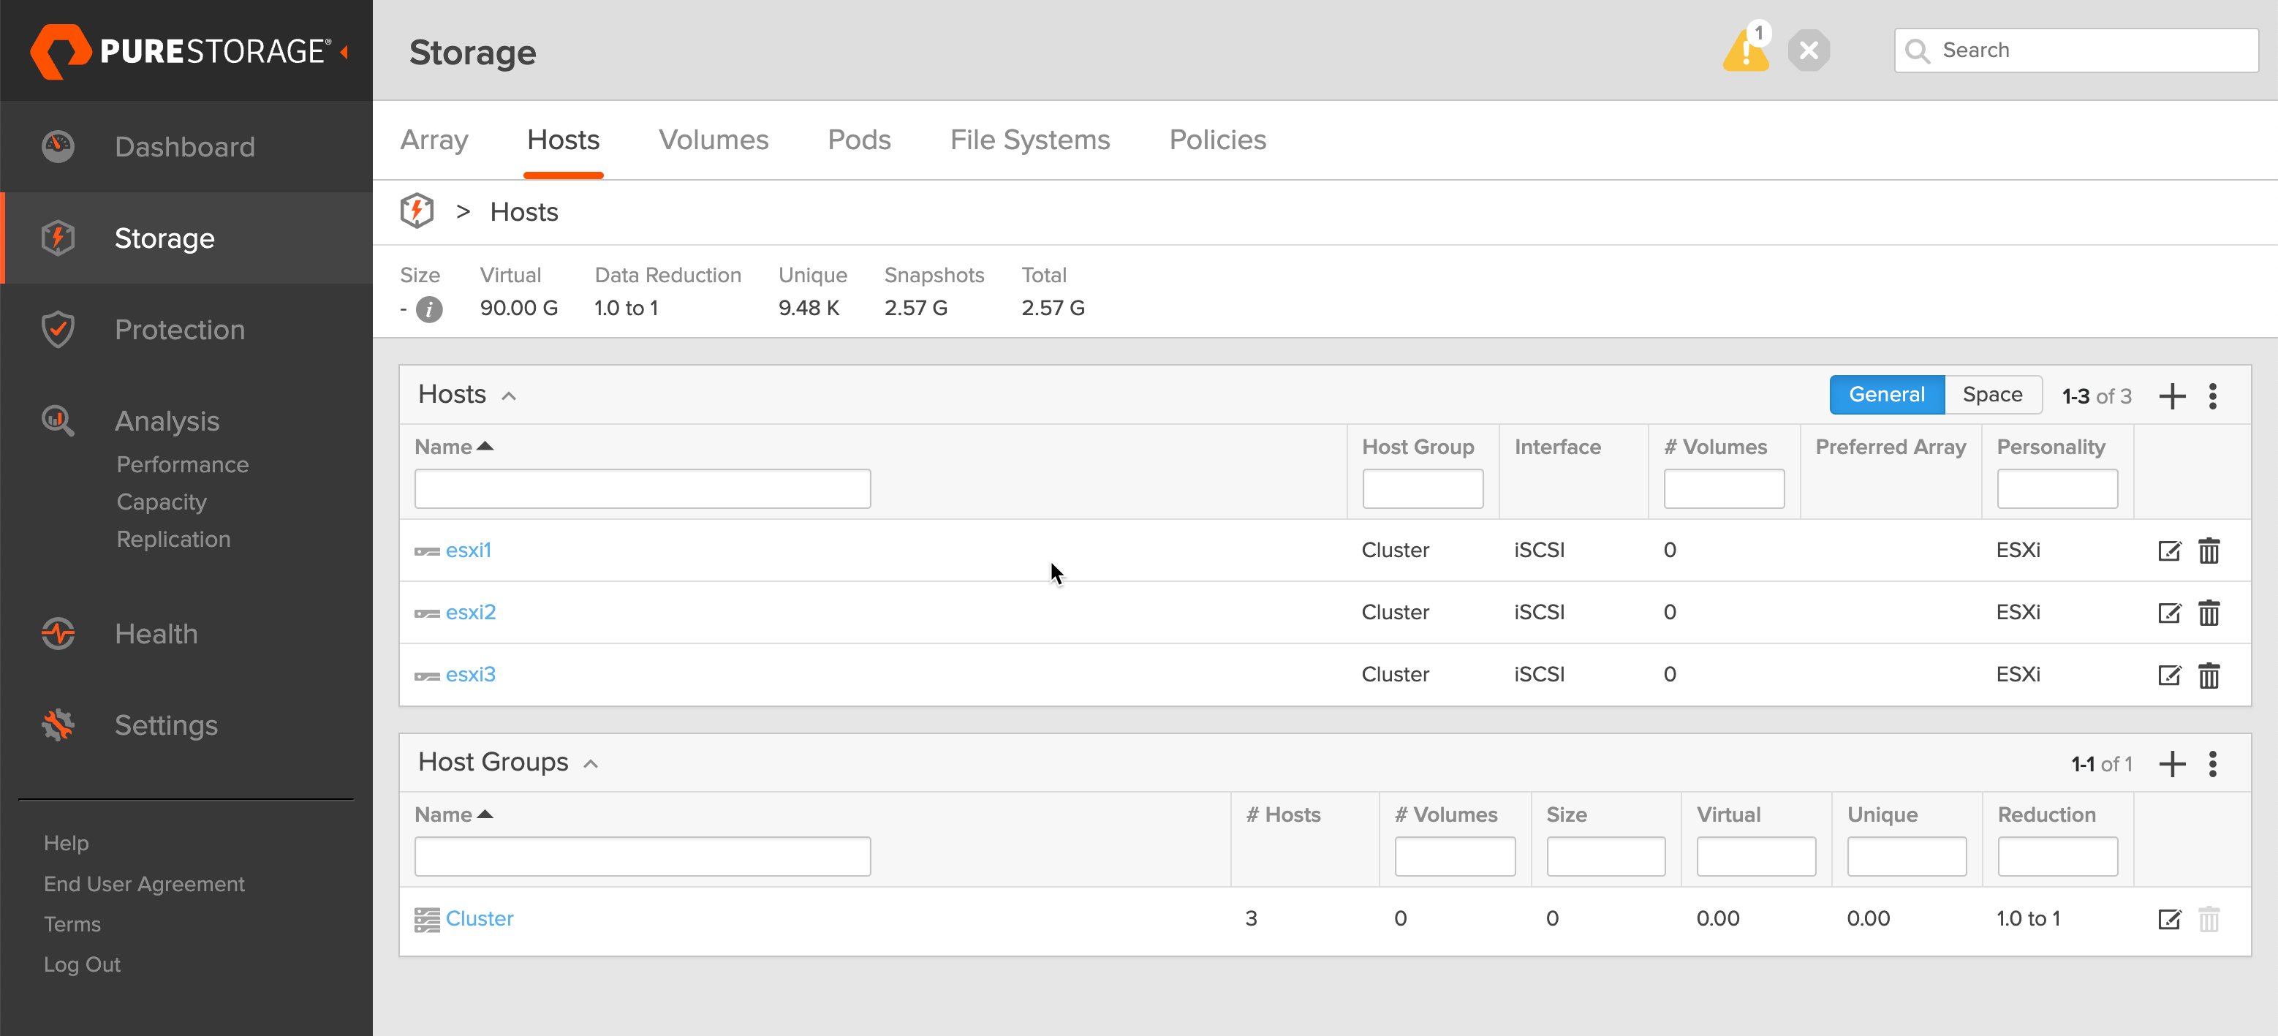Open the esxi1 host link
Screen dimensions: 2278x1036
(468, 551)
